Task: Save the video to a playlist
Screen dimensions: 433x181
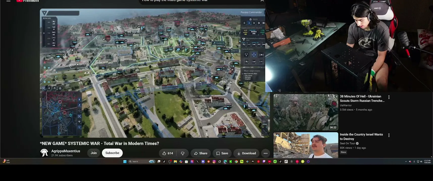Action: pos(222,153)
